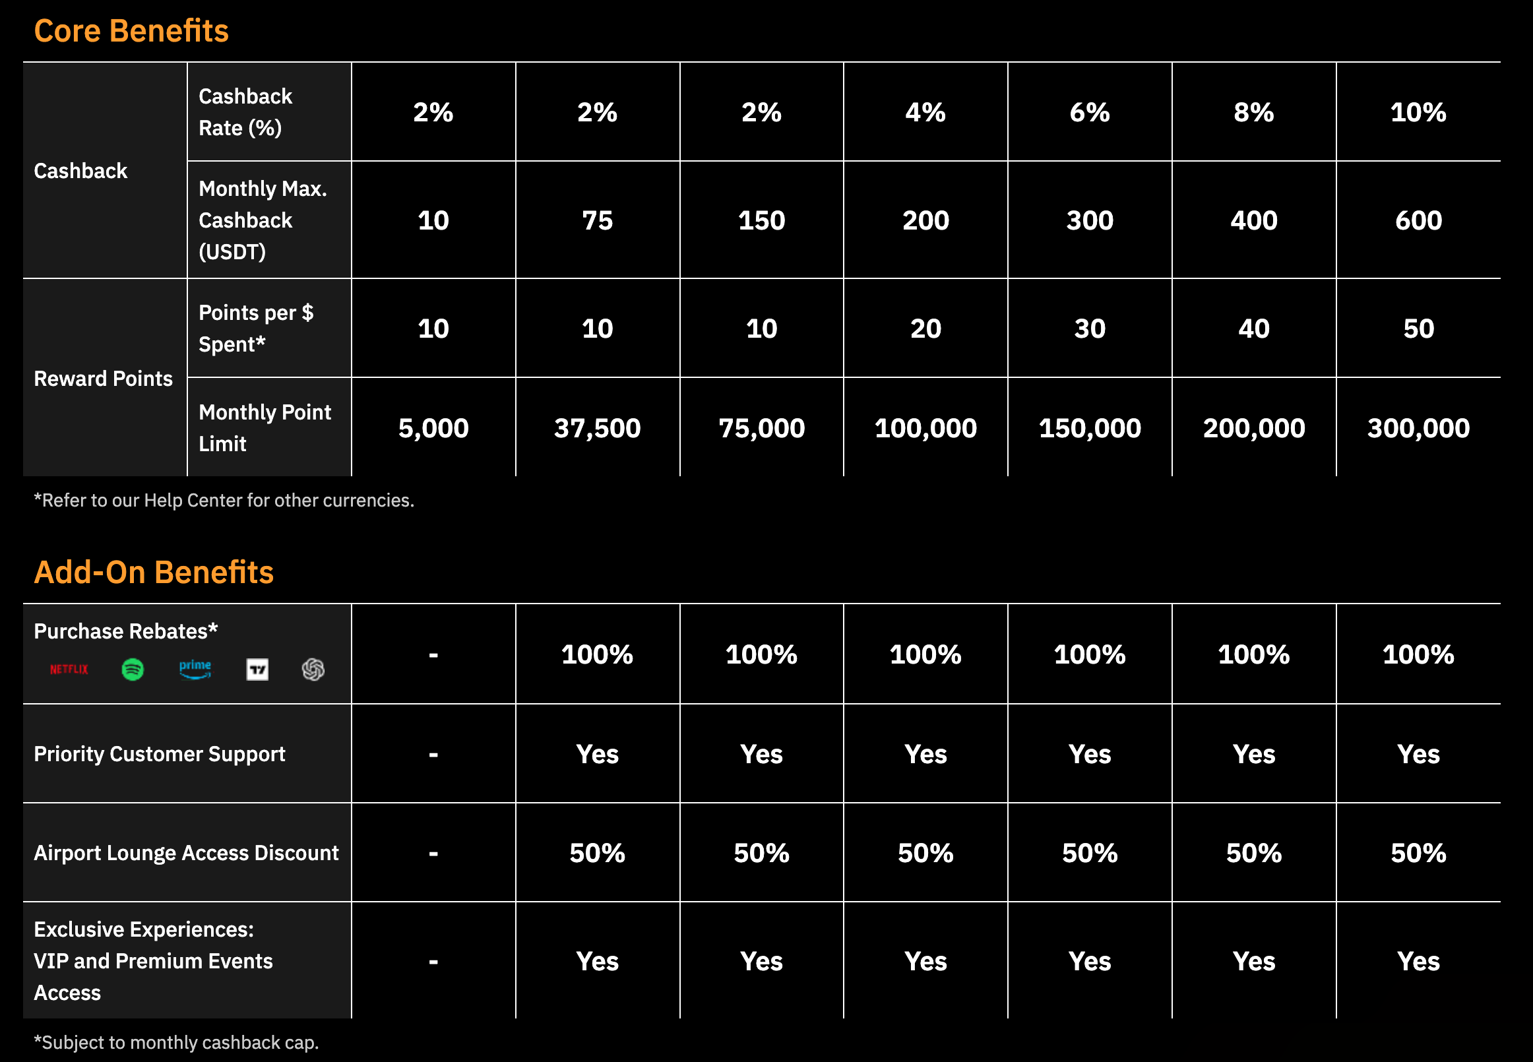Click the Add-On Benefits heading
The image size is (1533, 1062).
pyautogui.click(x=154, y=573)
